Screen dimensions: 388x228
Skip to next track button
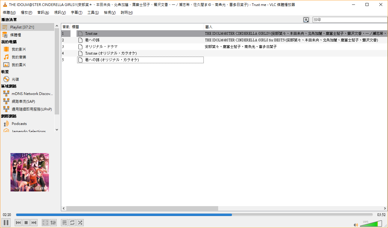[34, 223]
